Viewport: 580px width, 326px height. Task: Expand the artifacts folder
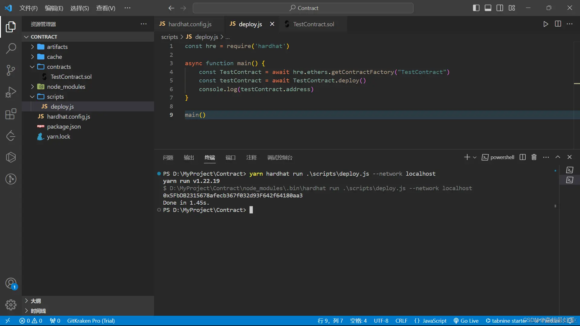coord(57,47)
